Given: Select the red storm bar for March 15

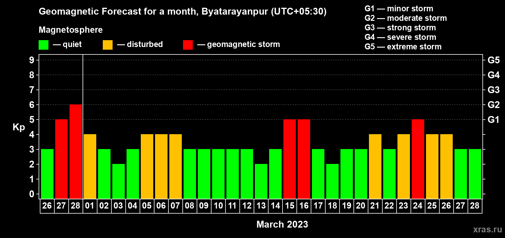Looking at the screenshot, I should 290,159.
